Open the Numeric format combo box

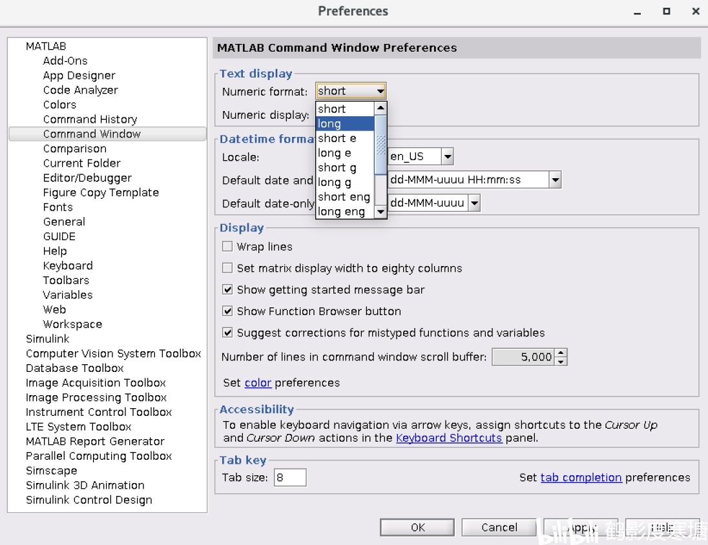coord(351,91)
